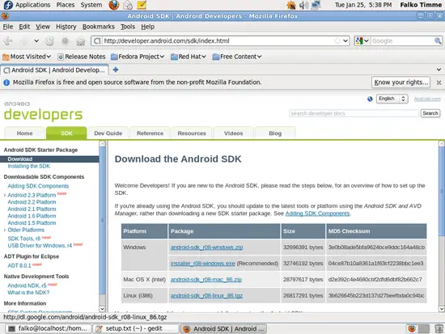Open the URL bar history dropdown

click(x=345, y=41)
